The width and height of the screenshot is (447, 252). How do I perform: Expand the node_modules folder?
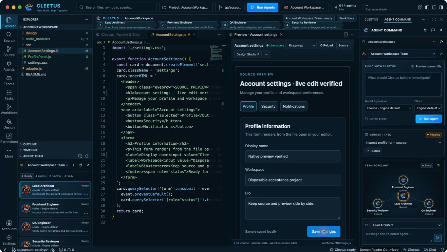click(55, 39)
